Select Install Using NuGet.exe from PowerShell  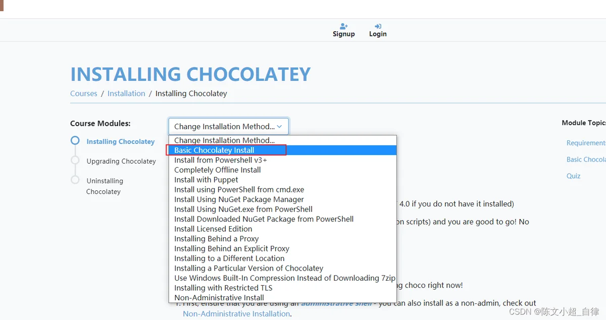point(283,209)
